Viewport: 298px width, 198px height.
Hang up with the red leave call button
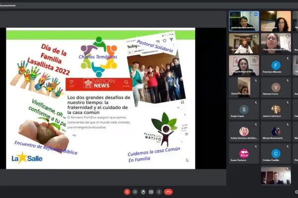[x=168, y=192]
